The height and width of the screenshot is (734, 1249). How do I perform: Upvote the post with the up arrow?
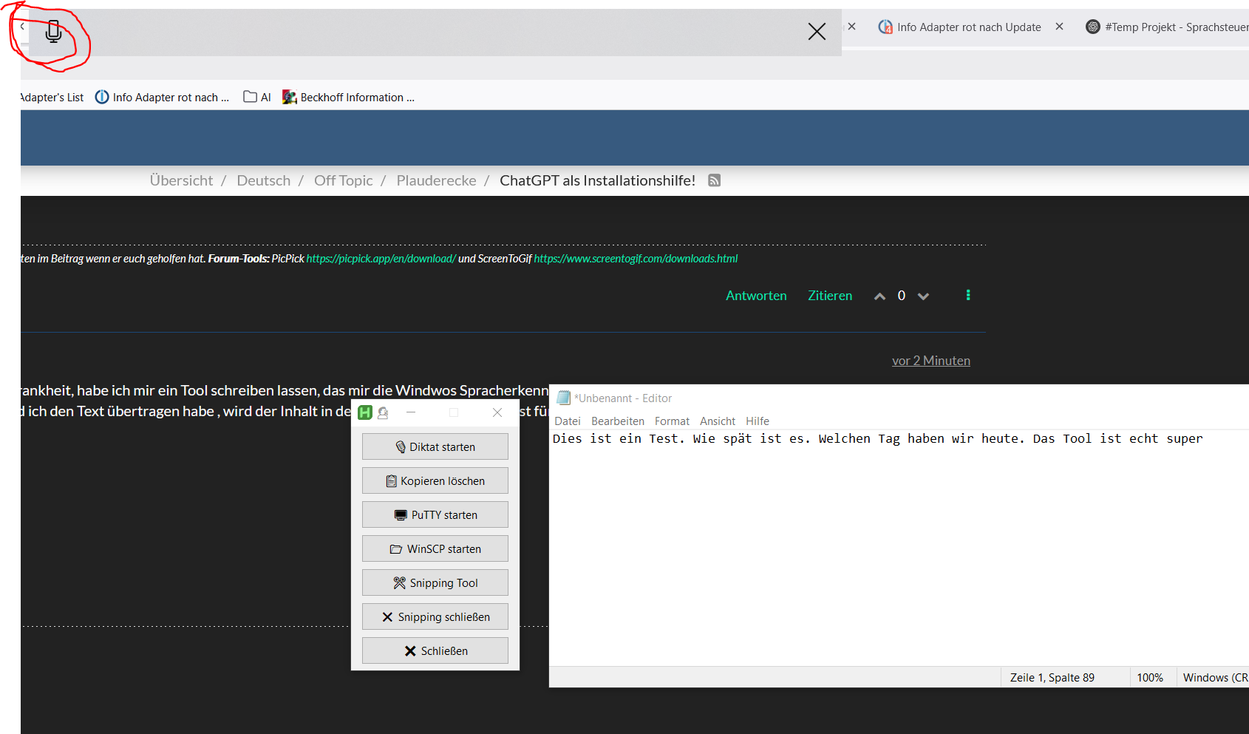point(879,296)
